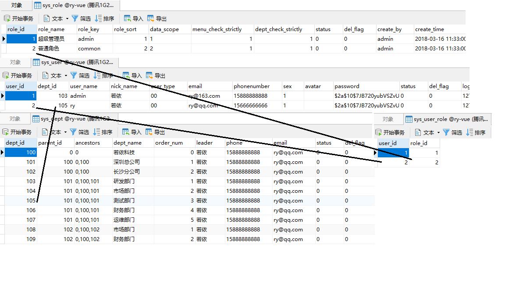The image size is (505, 284).
Task: Expand the 文本 dropdown in sys_user_role toolbar
Action: point(438,133)
